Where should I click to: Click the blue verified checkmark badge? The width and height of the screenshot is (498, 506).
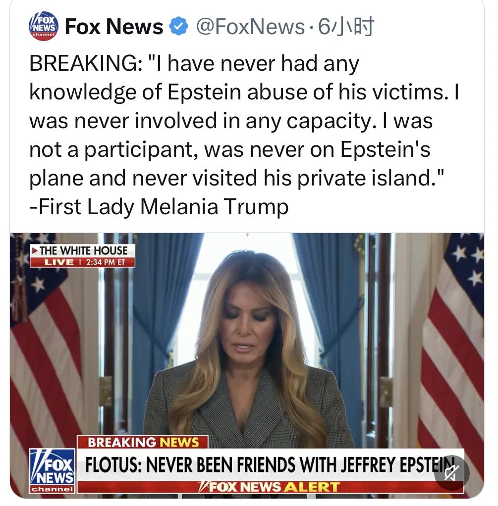click(x=179, y=26)
